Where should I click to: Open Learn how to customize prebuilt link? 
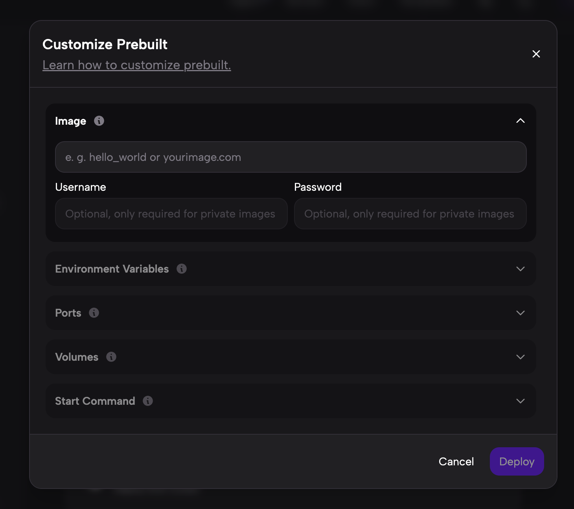pyautogui.click(x=136, y=65)
